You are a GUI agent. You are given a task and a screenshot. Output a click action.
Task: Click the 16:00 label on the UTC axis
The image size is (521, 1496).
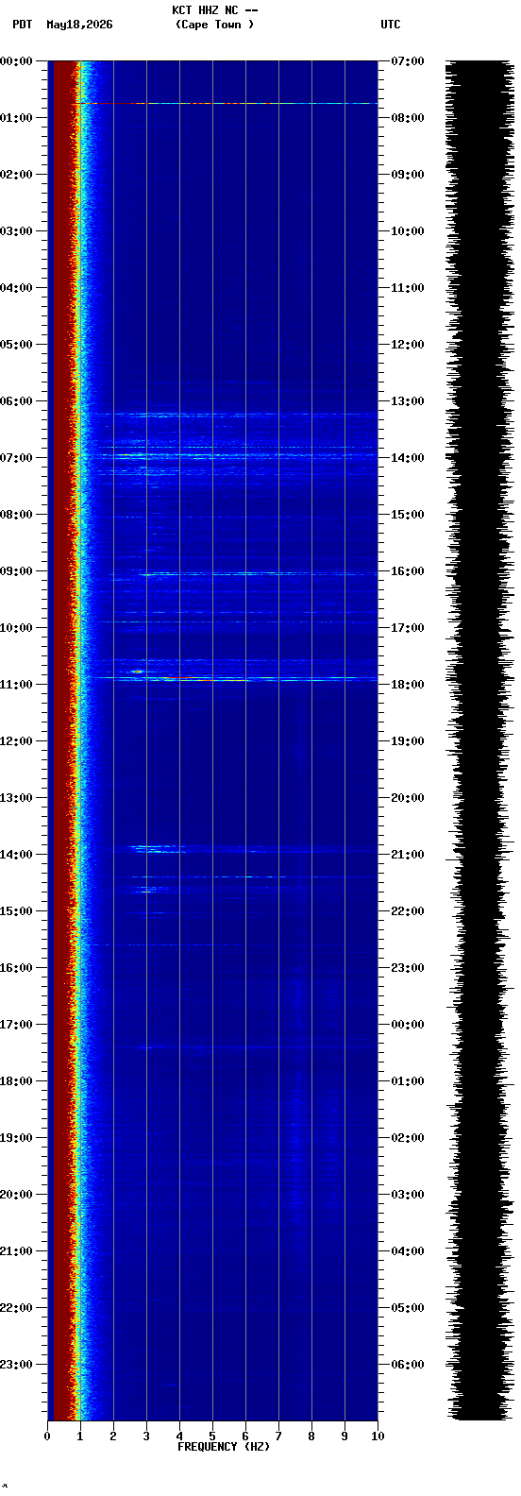(x=408, y=571)
